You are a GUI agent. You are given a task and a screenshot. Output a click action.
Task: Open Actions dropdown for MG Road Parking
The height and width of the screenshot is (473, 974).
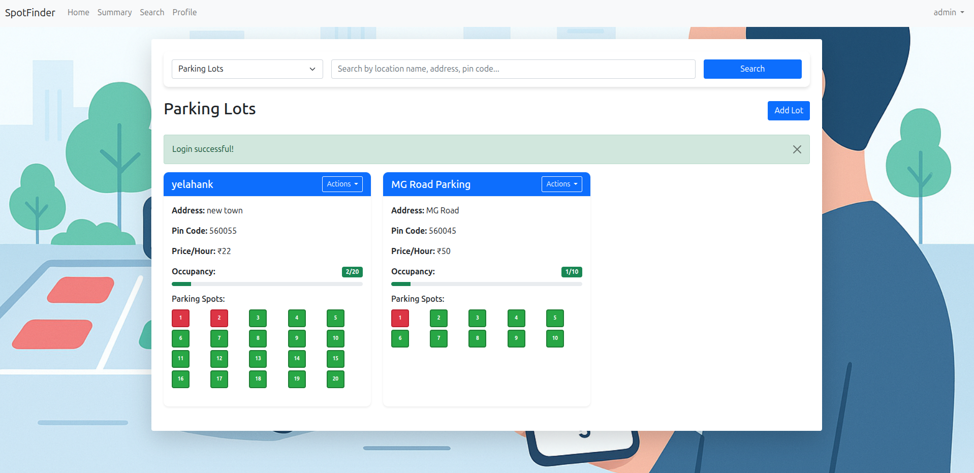(561, 184)
